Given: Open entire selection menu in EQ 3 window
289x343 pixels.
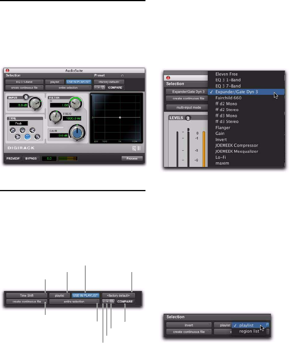Looking at the screenshot, I should [68, 87].
